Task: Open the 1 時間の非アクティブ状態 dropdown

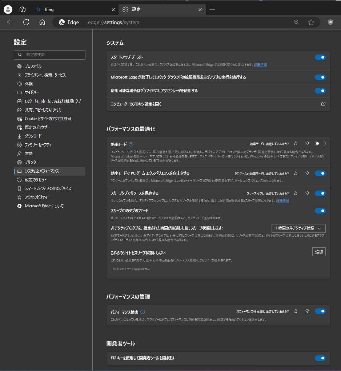Action: click(298, 228)
